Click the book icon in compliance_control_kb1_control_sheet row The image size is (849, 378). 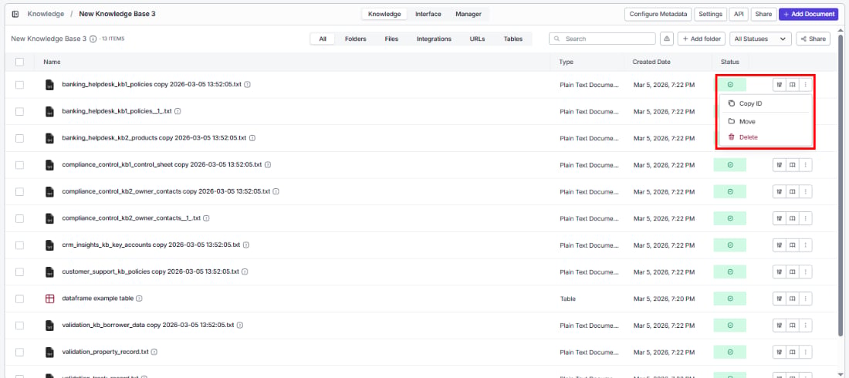(x=792, y=164)
